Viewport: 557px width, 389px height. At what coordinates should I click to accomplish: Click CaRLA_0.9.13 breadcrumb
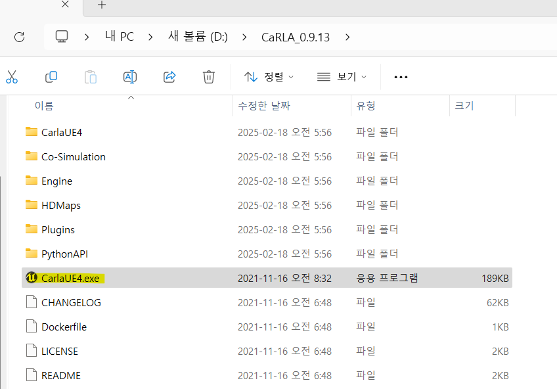(x=296, y=37)
